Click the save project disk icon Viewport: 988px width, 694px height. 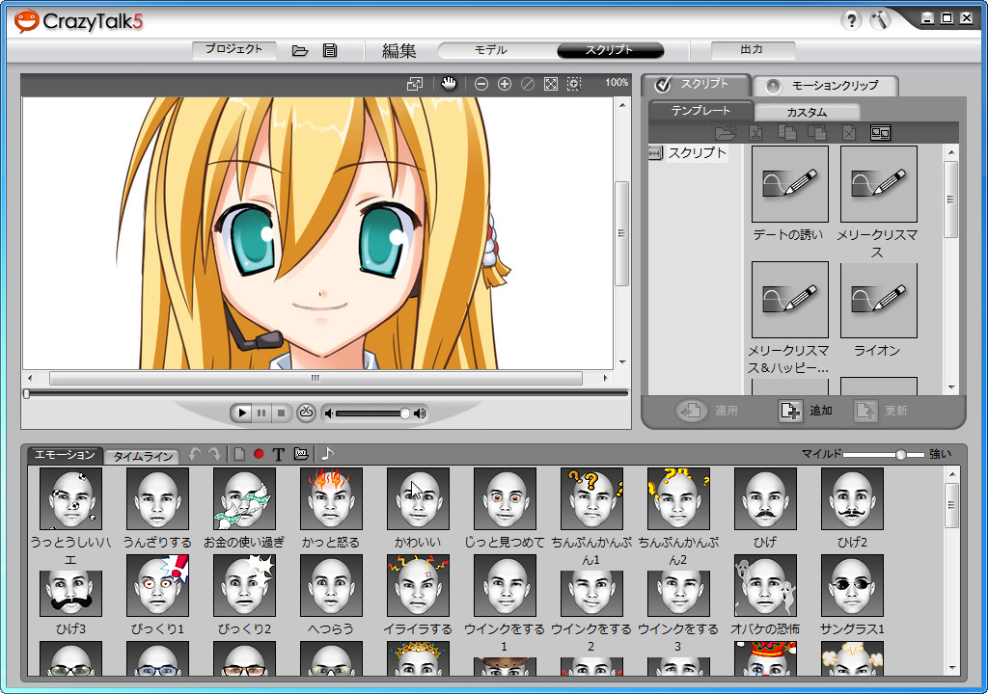tap(330, 50)
